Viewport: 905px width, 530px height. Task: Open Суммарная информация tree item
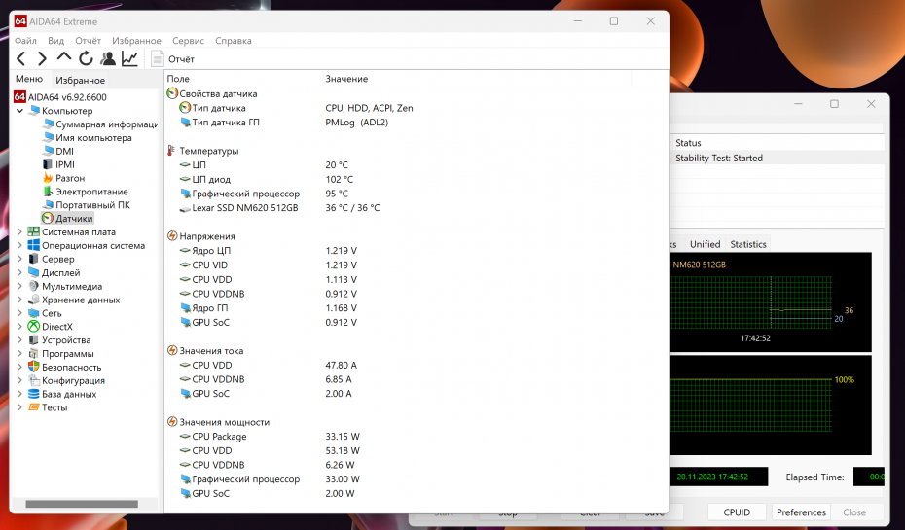point(105,124)
